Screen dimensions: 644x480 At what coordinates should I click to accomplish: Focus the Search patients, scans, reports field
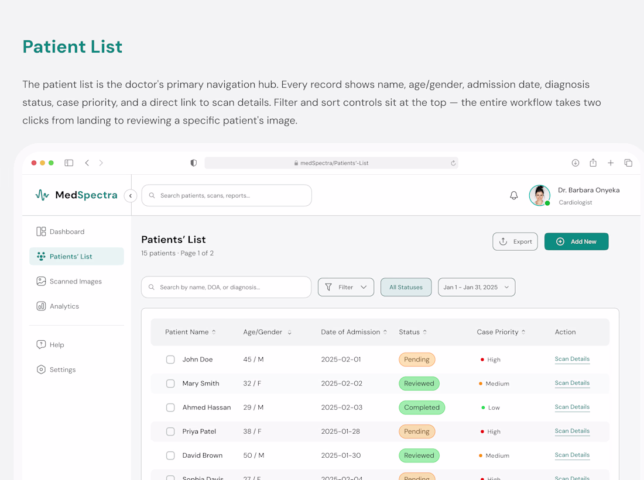pyautogui.click(x=227, y=195)
